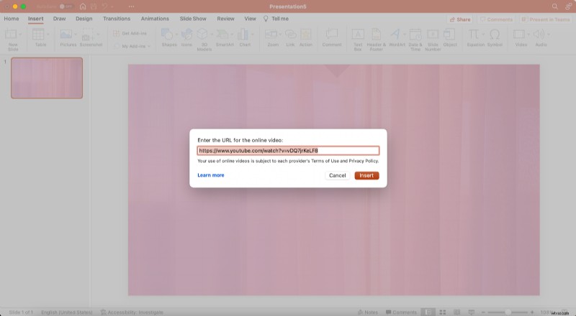Click the zoom slider in status bar

(x=508, y=312)
